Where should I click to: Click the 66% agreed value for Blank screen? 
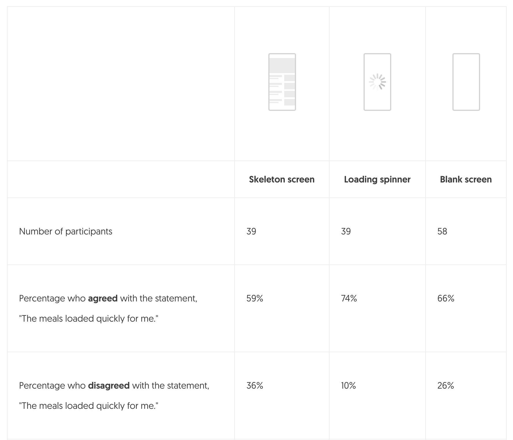tap(446, 298)
